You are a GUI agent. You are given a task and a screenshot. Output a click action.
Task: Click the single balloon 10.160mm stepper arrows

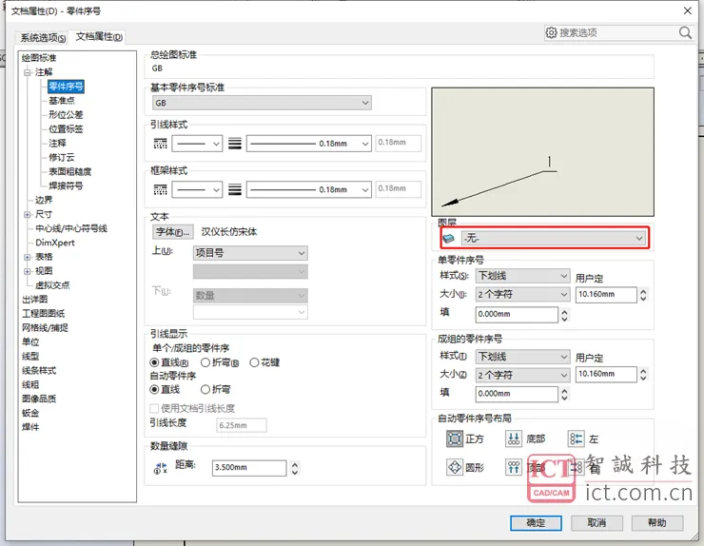tap(643, 295)
